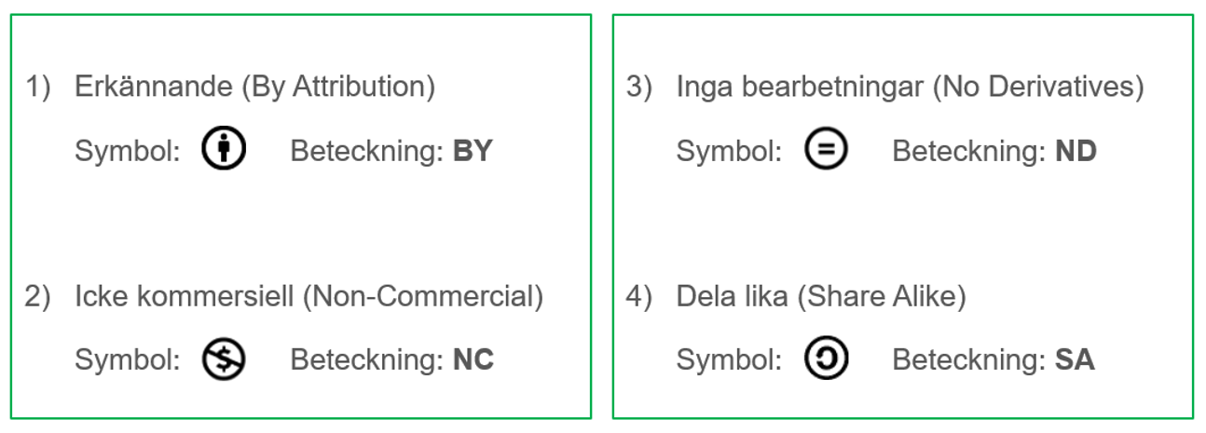Image resolution: width=1206 pixels, height=433 pixels.
Task: Click the bold SA designation
Action: click(x=1075, y=359)
